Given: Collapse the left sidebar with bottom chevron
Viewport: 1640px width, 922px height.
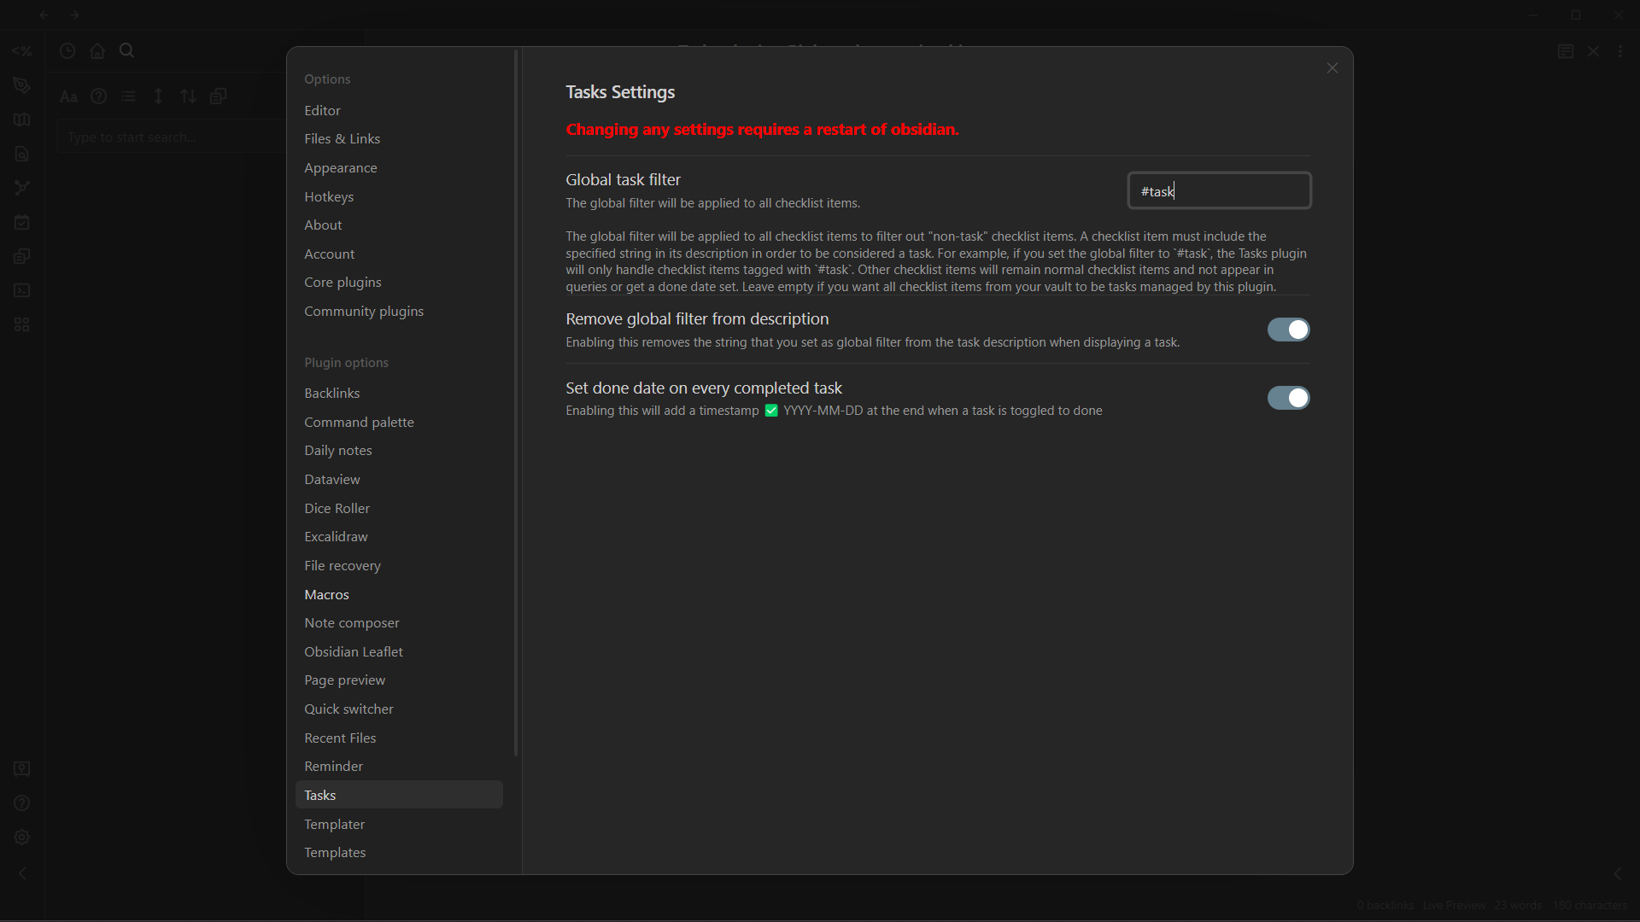Looking at the screenshot, I should pyautogui.click(x=21, y=872).
